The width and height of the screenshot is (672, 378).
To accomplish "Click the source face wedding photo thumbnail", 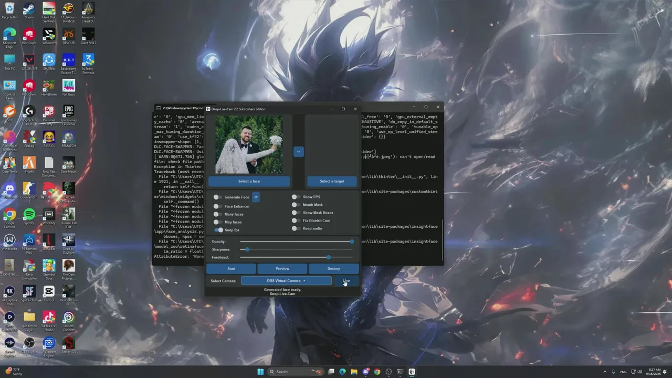I will (249, 145).
